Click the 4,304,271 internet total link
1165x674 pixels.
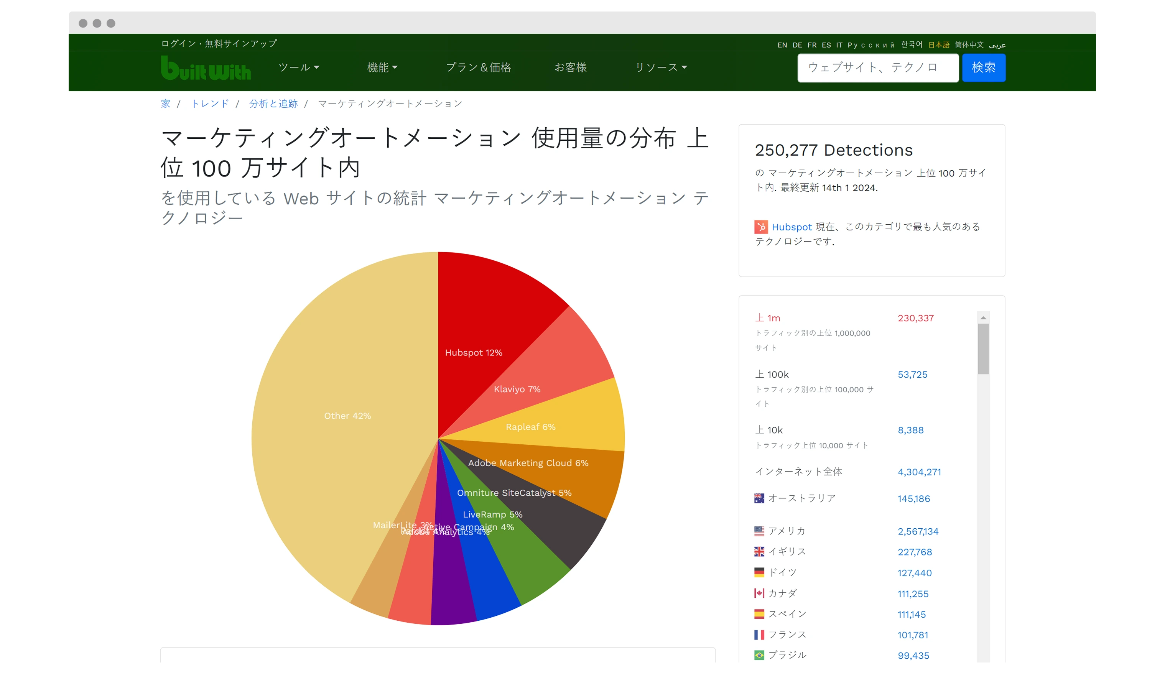click(920, 472)
